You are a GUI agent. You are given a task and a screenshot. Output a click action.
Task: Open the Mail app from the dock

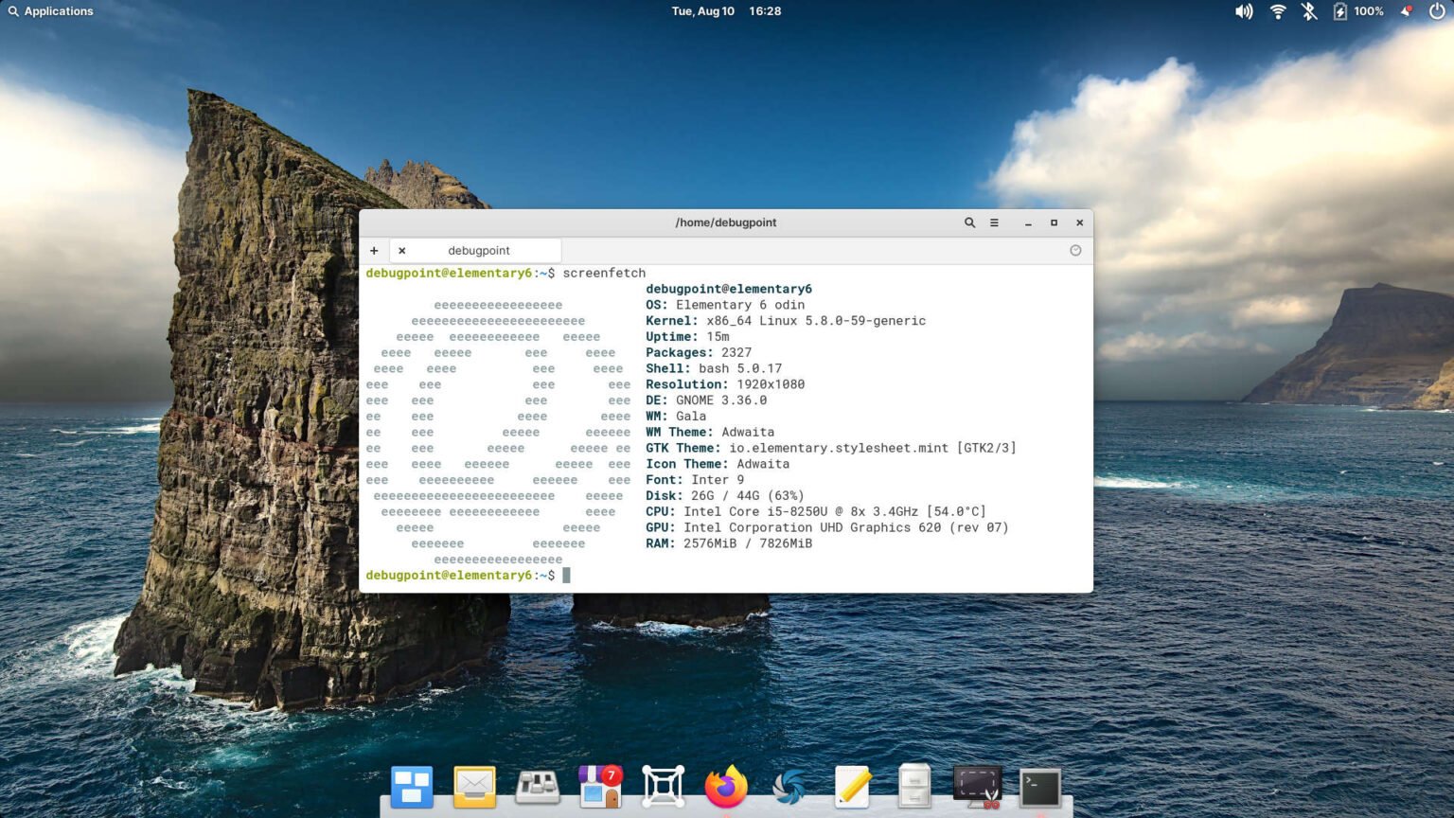point(473,786)
